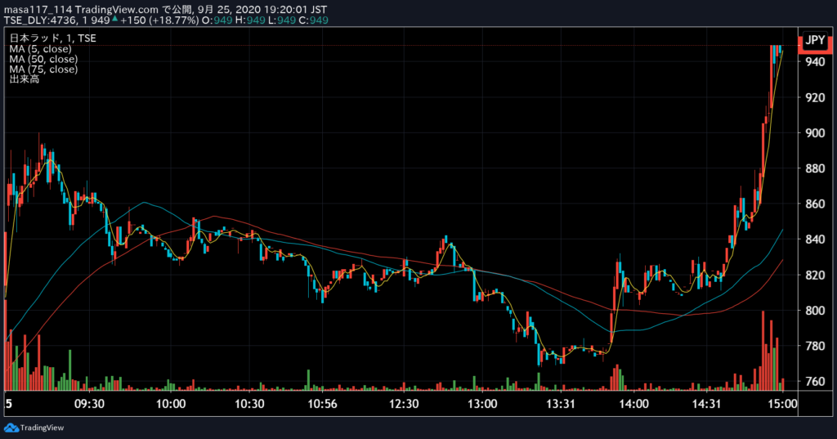Click the JPY currency label

815,40
